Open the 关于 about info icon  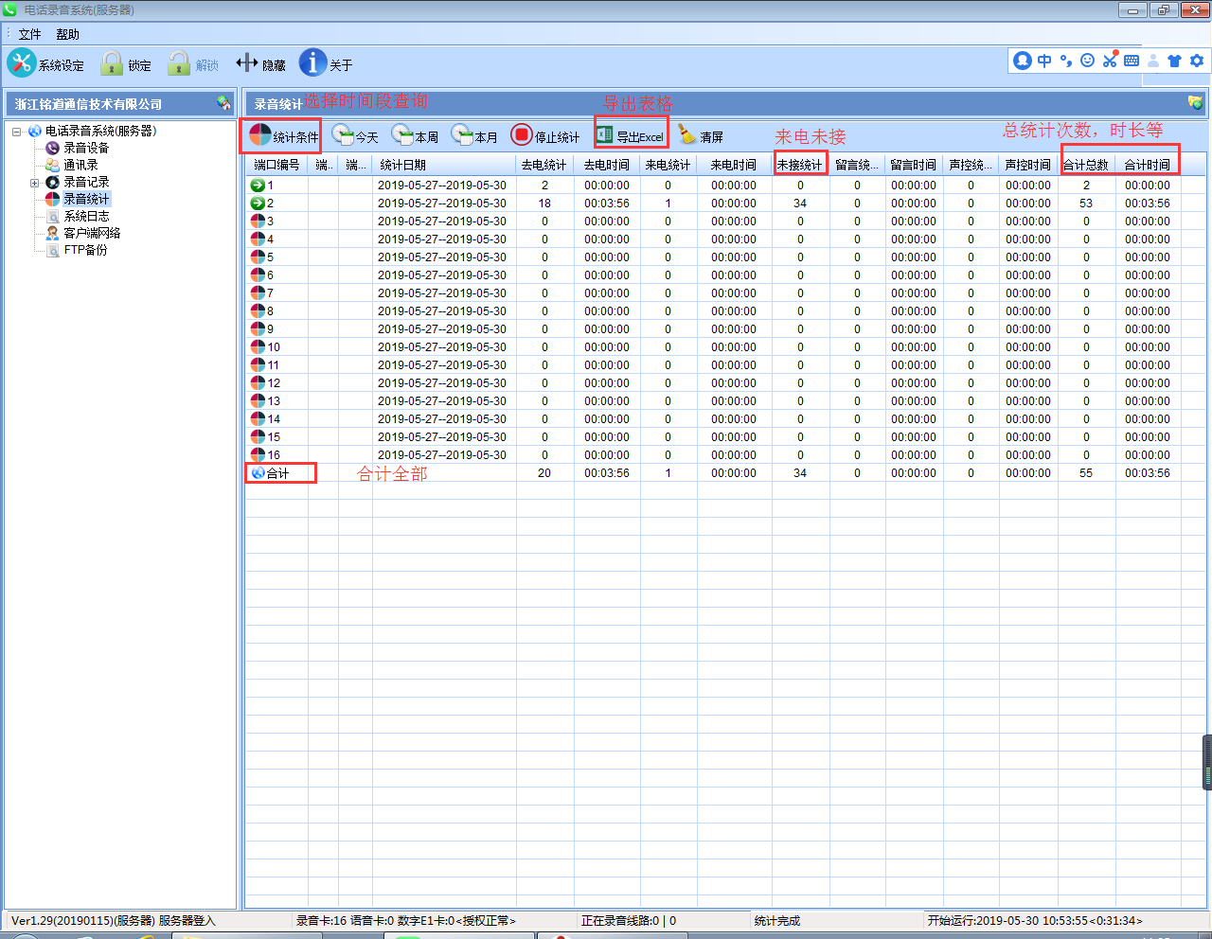(x=312, y=63)
